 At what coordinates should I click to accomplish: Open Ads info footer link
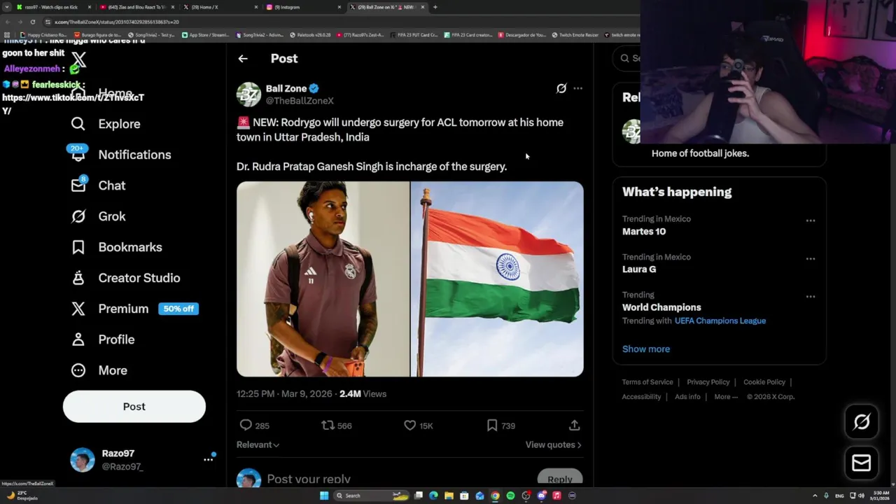[687, 397]
